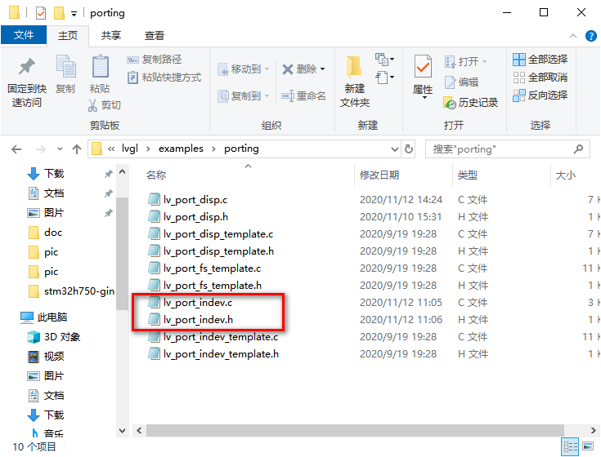This screenshot has height=457, width=601.
Task: Click the Up directory arrow
Action: (x=77, y=149)
